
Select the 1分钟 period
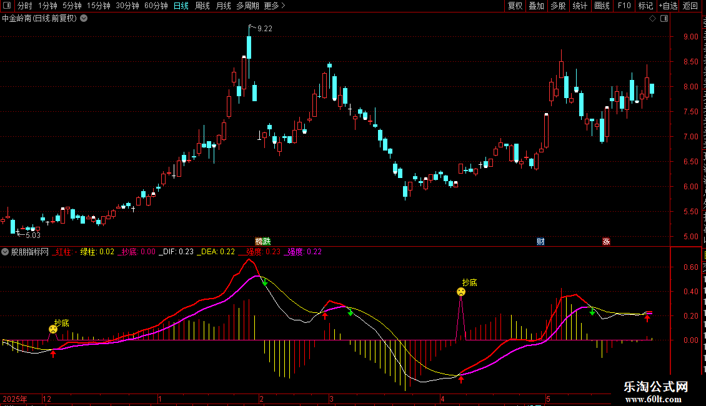(47, 6)
